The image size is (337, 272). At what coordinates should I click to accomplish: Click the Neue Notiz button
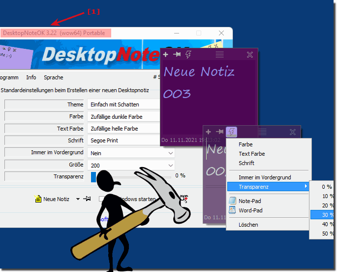click(52, 199)
